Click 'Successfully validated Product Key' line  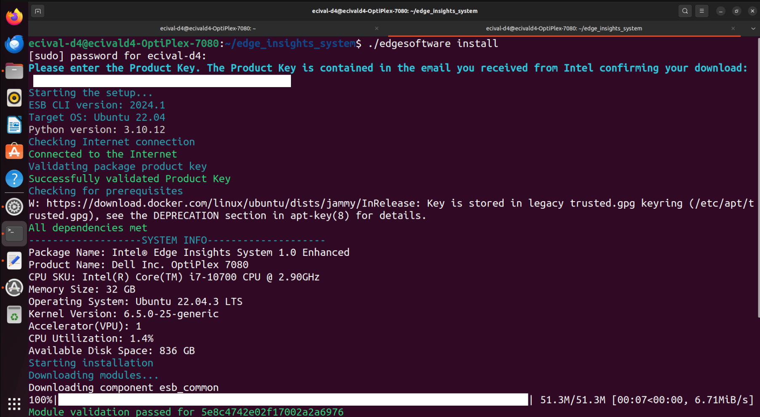130,179
